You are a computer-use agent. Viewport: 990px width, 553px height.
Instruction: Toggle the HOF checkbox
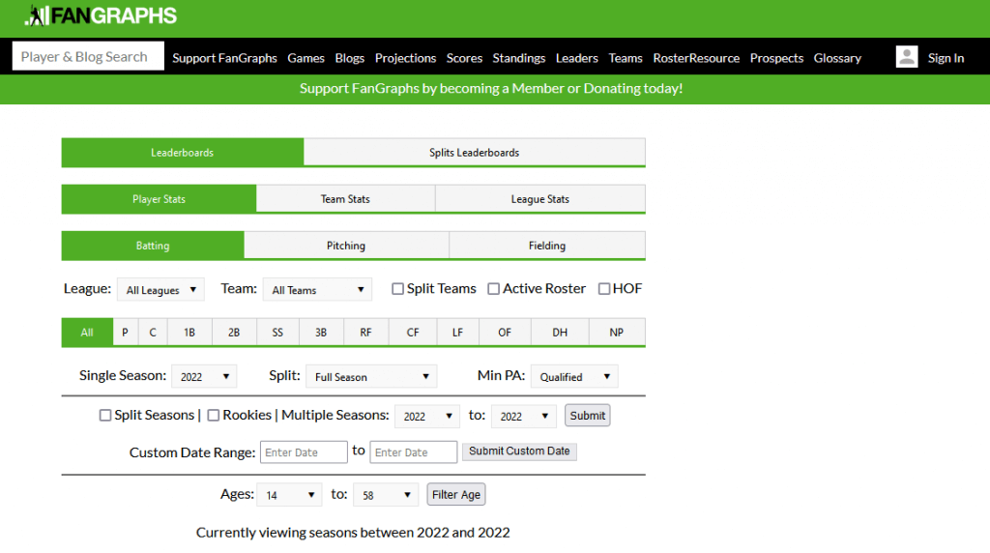coord(604,289)
